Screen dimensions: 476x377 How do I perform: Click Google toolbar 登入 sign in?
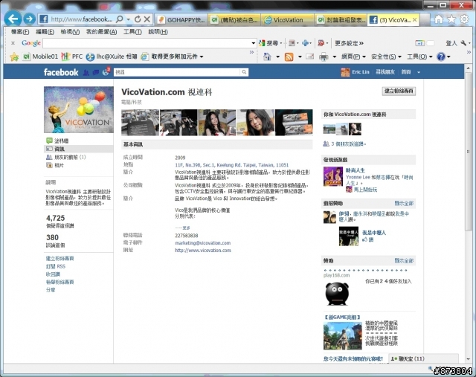click(451, 43)
